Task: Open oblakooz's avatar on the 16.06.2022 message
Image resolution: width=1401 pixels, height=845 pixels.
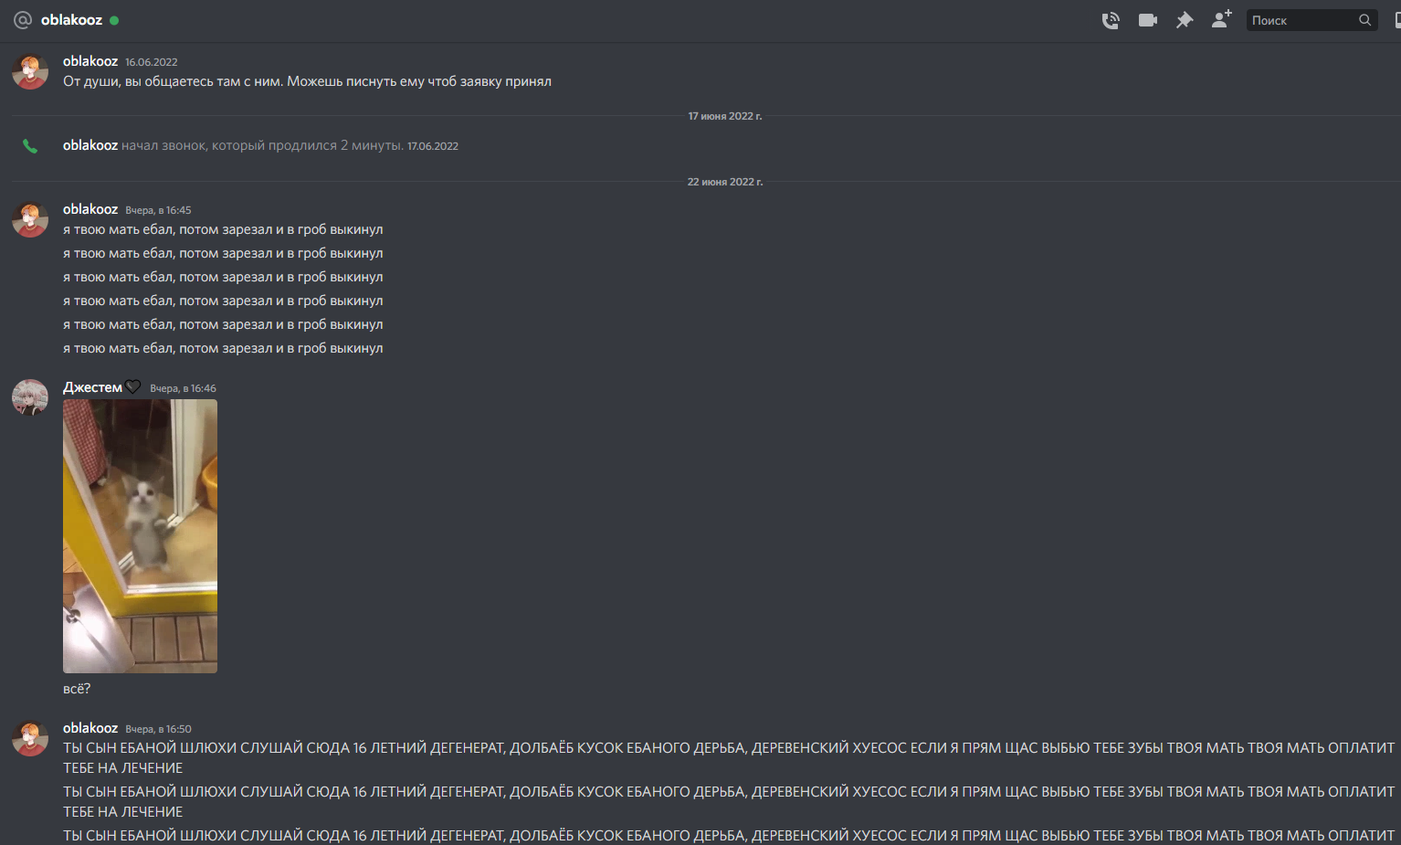Action: pos(30,71)
